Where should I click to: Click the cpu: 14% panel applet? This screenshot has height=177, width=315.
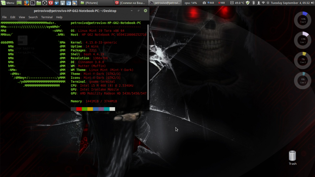pos(191,3)
